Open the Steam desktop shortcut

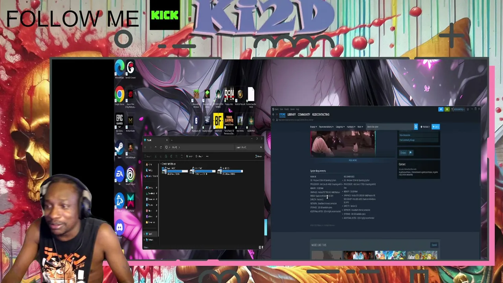pos(119,149)
